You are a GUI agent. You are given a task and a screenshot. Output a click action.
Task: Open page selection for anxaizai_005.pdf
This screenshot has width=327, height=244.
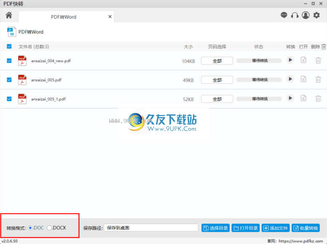[x=217, y=80]
